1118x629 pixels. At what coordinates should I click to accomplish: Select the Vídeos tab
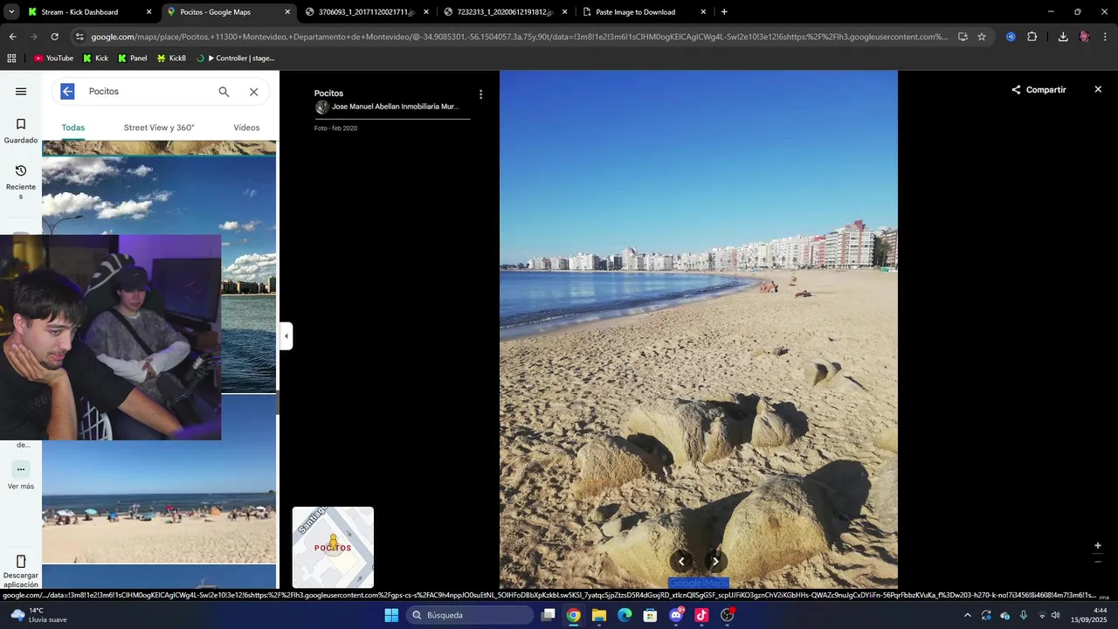(x=246, y=128)
